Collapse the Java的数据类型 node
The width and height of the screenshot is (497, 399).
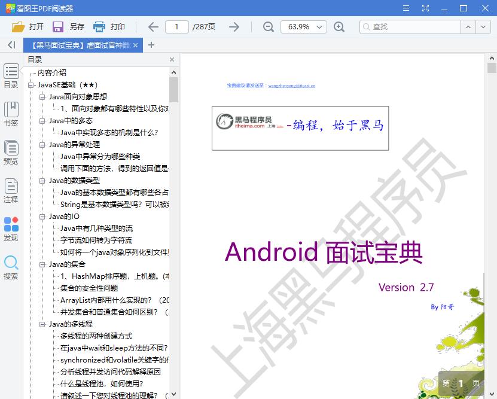(x=42, y=181)
